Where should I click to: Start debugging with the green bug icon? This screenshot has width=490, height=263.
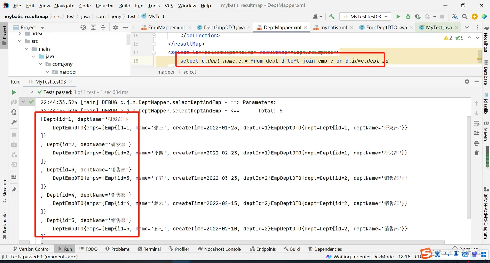click(408, 17)
